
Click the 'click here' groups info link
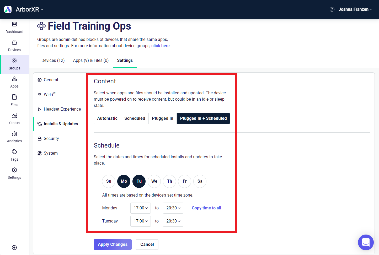[x=161, y=46]
